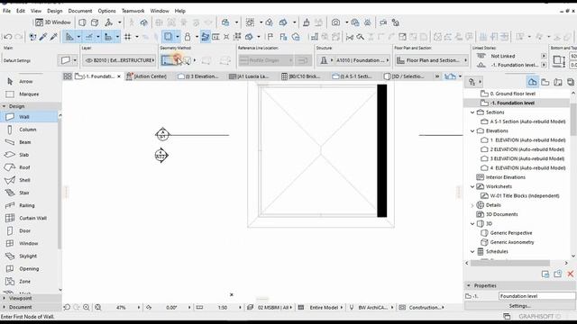Open the Design menu
This screenshot has height=324, width=577.
coord(54,11)
